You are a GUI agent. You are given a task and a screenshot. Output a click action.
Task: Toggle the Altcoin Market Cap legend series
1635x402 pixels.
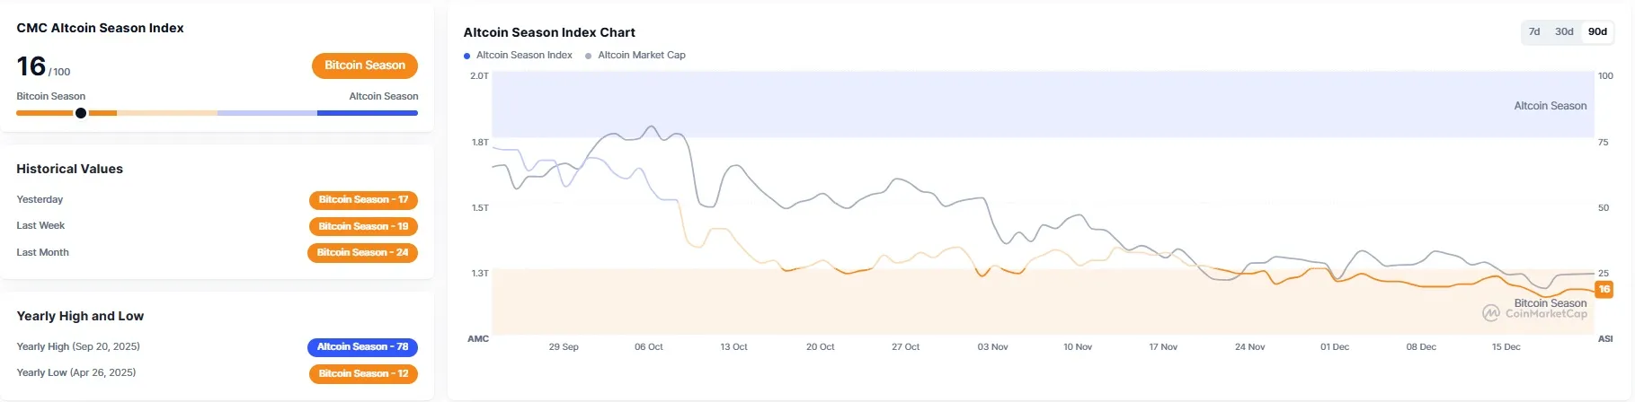(641, 55)
